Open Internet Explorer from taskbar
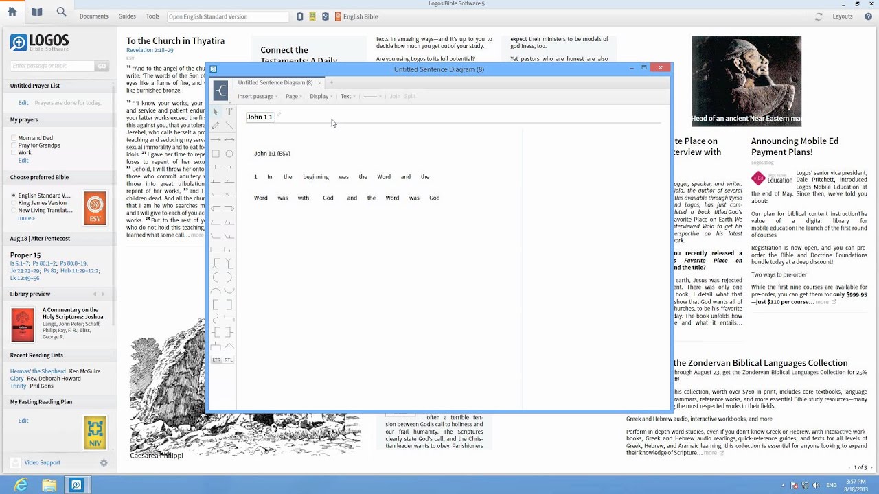Viewport: 879px width, 494px height. [21, 485]
